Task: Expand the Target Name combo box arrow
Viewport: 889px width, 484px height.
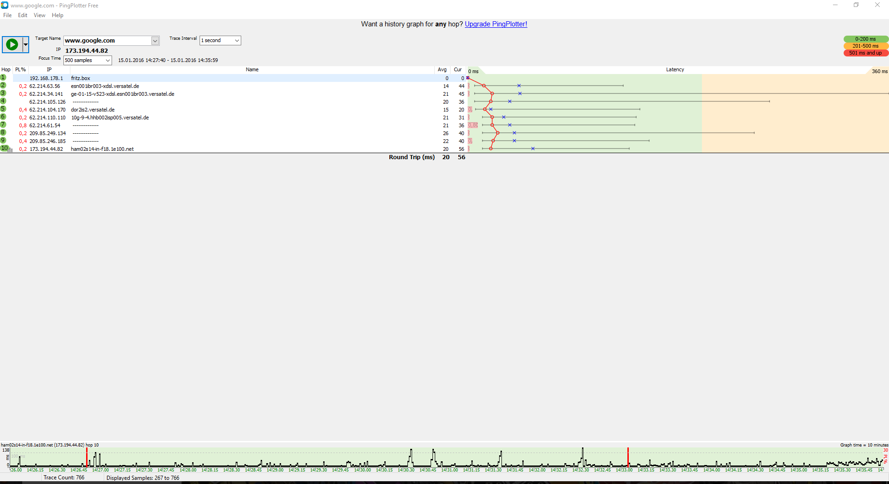Action: click(x=155, y=41)
